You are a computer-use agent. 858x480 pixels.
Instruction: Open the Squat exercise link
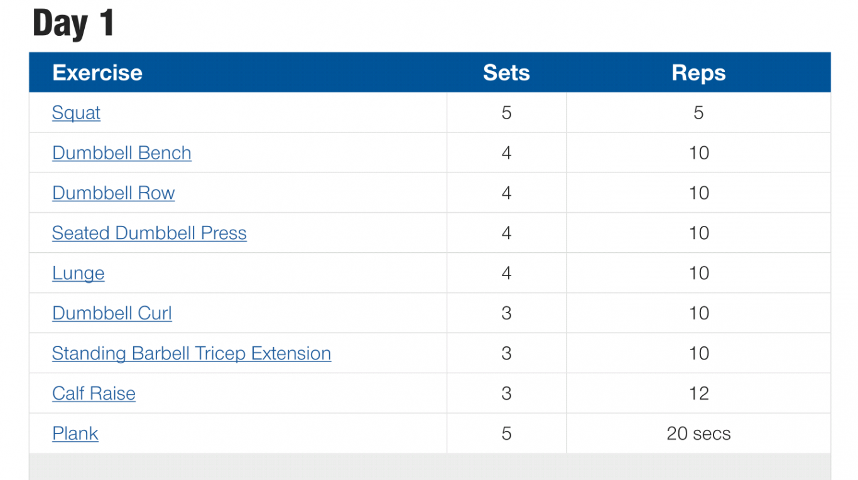tap(76, 113)
